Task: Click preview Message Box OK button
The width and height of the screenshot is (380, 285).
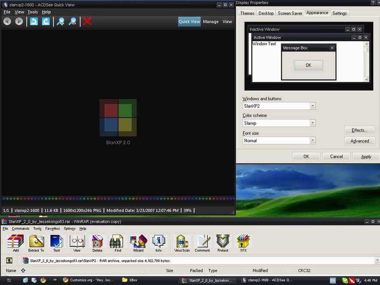Action: 309,65
